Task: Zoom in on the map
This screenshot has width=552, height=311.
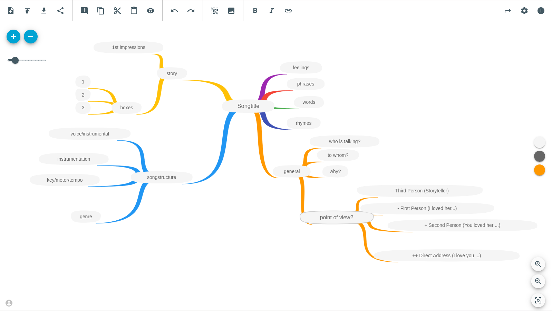Action: coord(538,264)
